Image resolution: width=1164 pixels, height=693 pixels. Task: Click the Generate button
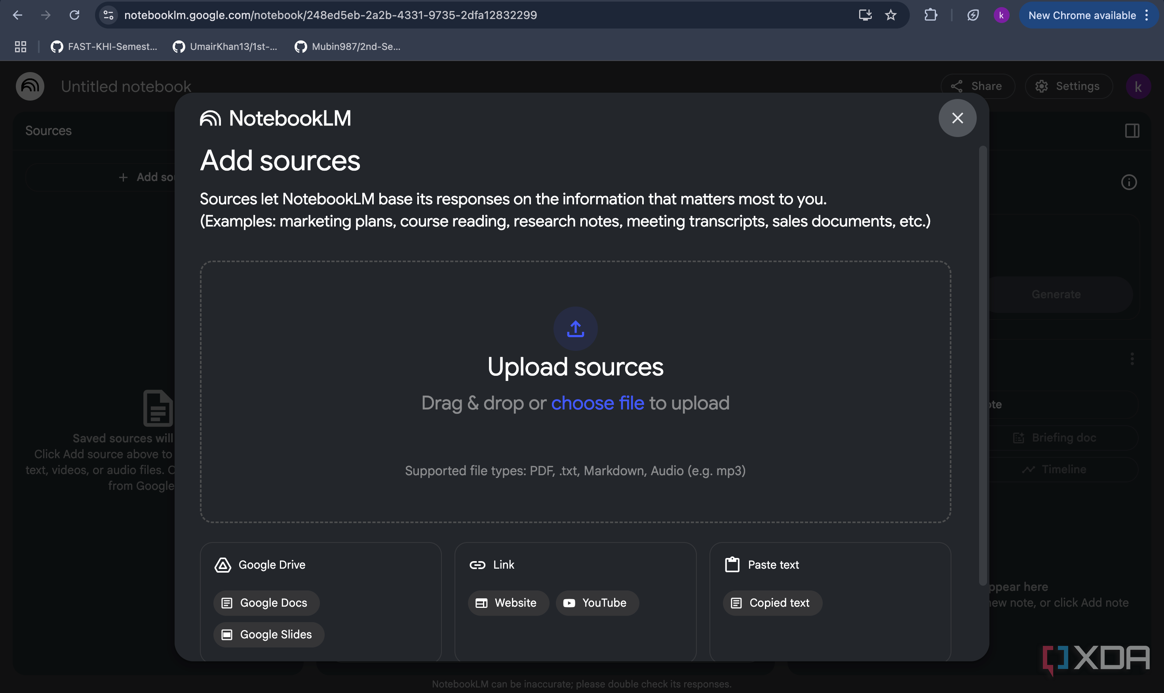click(x=1056, y=294)
